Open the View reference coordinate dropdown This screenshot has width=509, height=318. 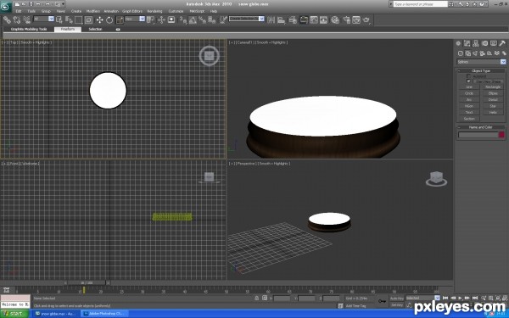point(135,20)
